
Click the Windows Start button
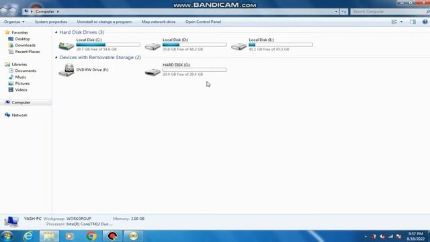7,236
